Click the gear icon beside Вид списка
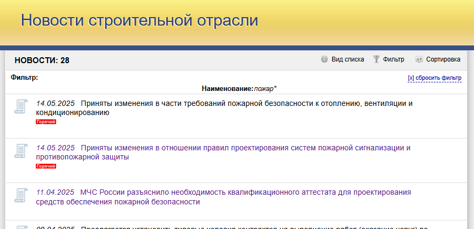 click(324, 59)
